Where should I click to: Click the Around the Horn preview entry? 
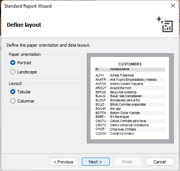120,88
